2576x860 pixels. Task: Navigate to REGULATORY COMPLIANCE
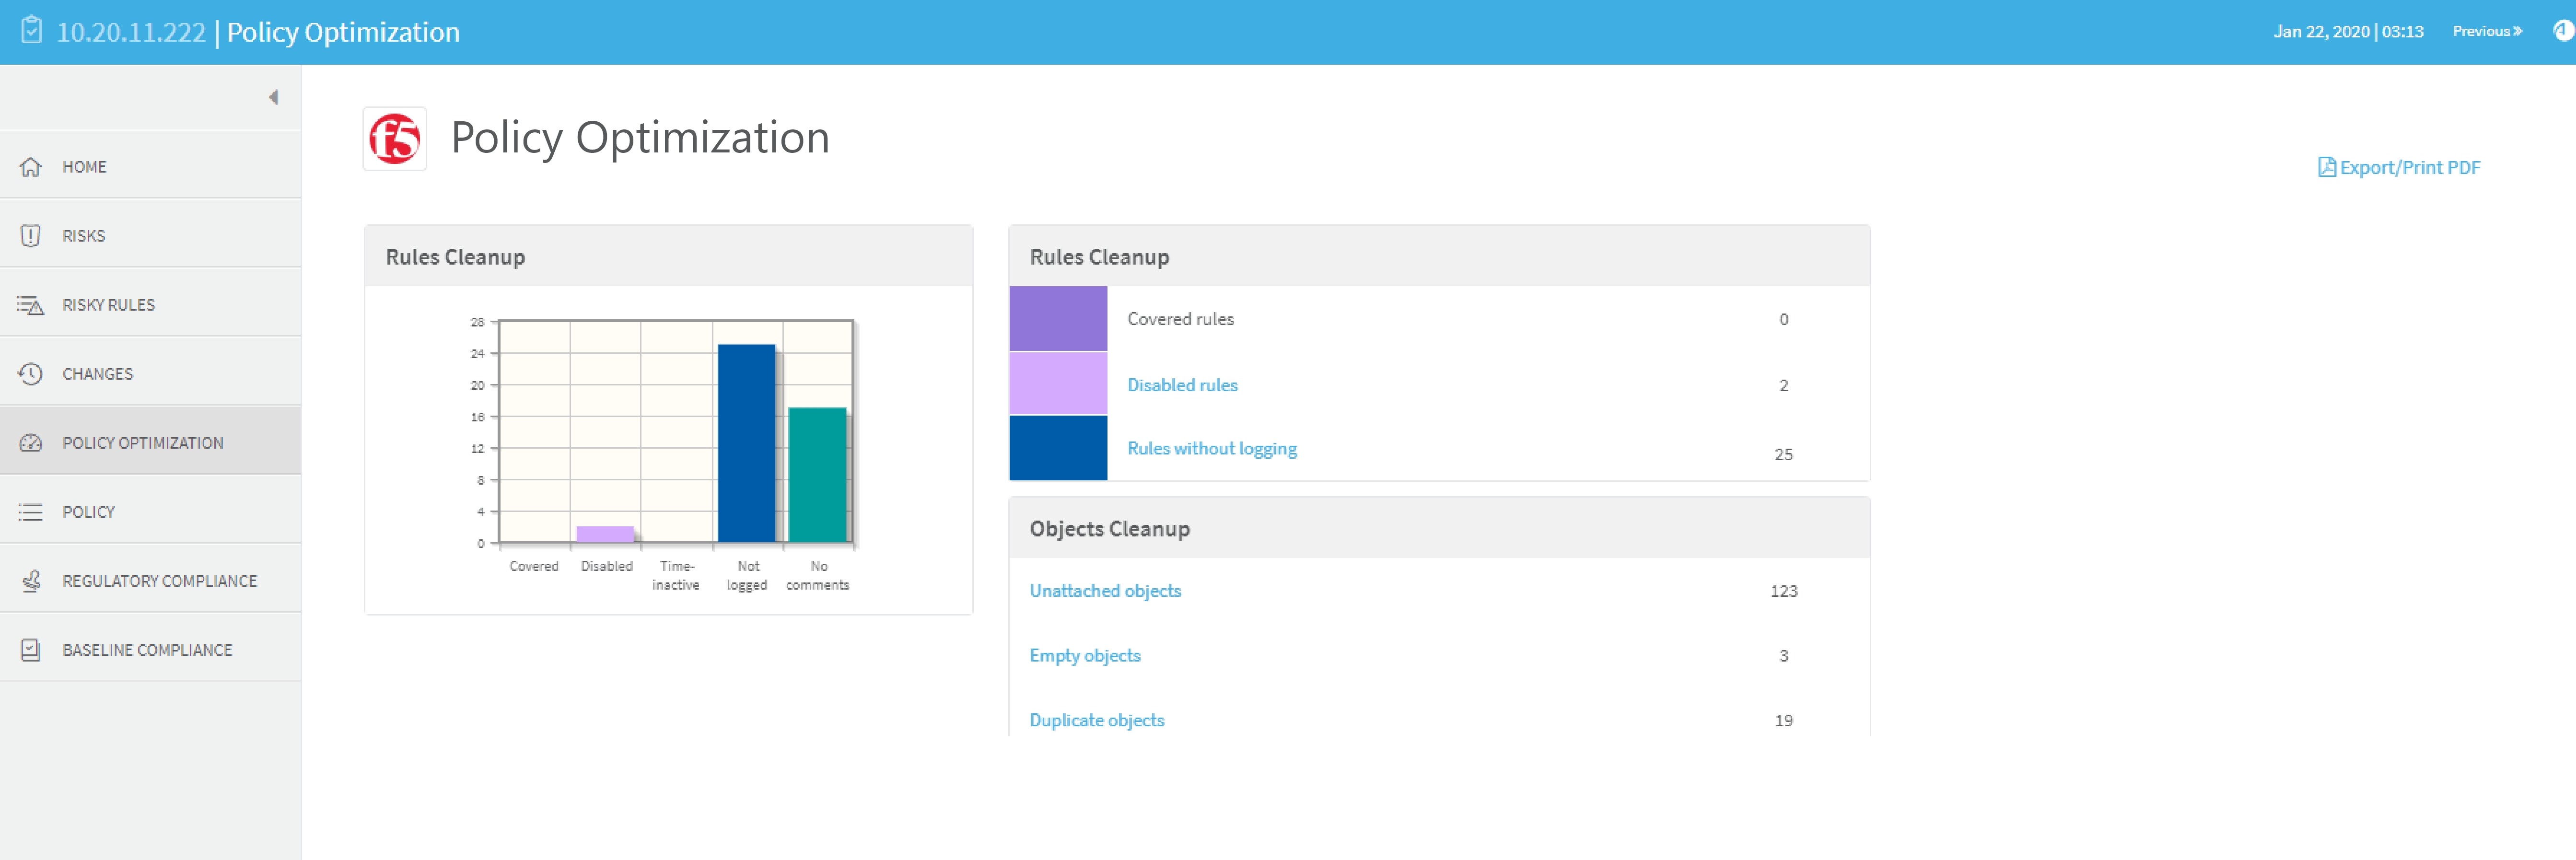point(150,581)
